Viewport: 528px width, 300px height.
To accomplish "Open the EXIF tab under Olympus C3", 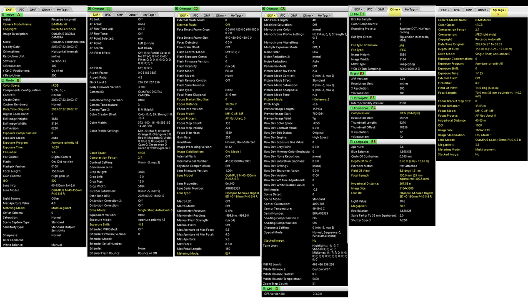I will 271,15.
